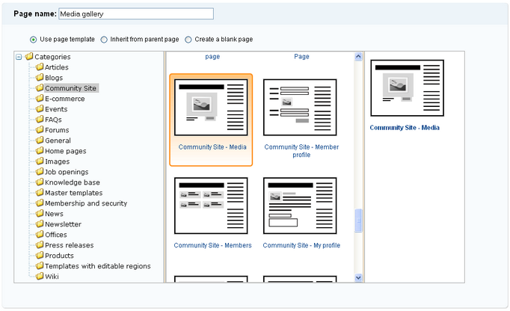Viewport: 510px width, 311px height.
Task: Open the Articles category label
Action: 57,67
